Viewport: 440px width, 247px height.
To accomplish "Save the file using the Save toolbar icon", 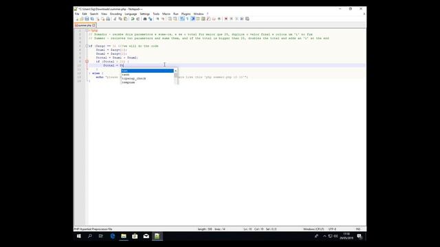I will (87, 19).
